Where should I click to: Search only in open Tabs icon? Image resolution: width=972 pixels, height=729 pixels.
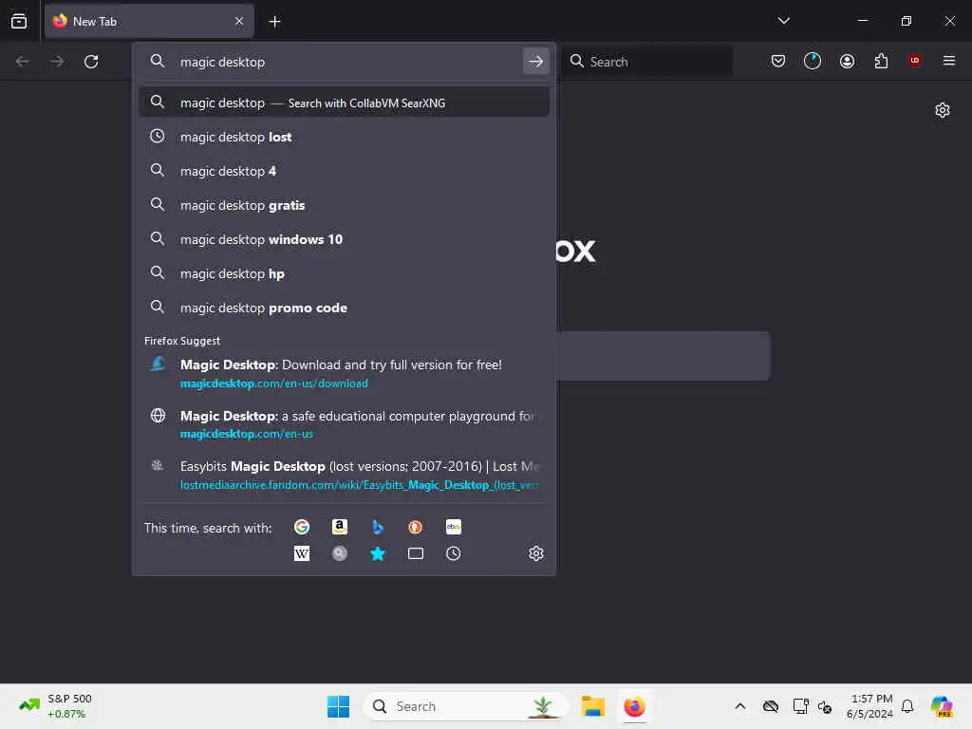point(416,553)
